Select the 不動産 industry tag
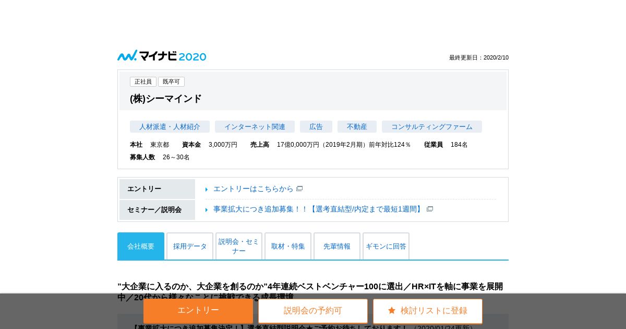This screenshot has height=329, width=626. coord(357,127)
